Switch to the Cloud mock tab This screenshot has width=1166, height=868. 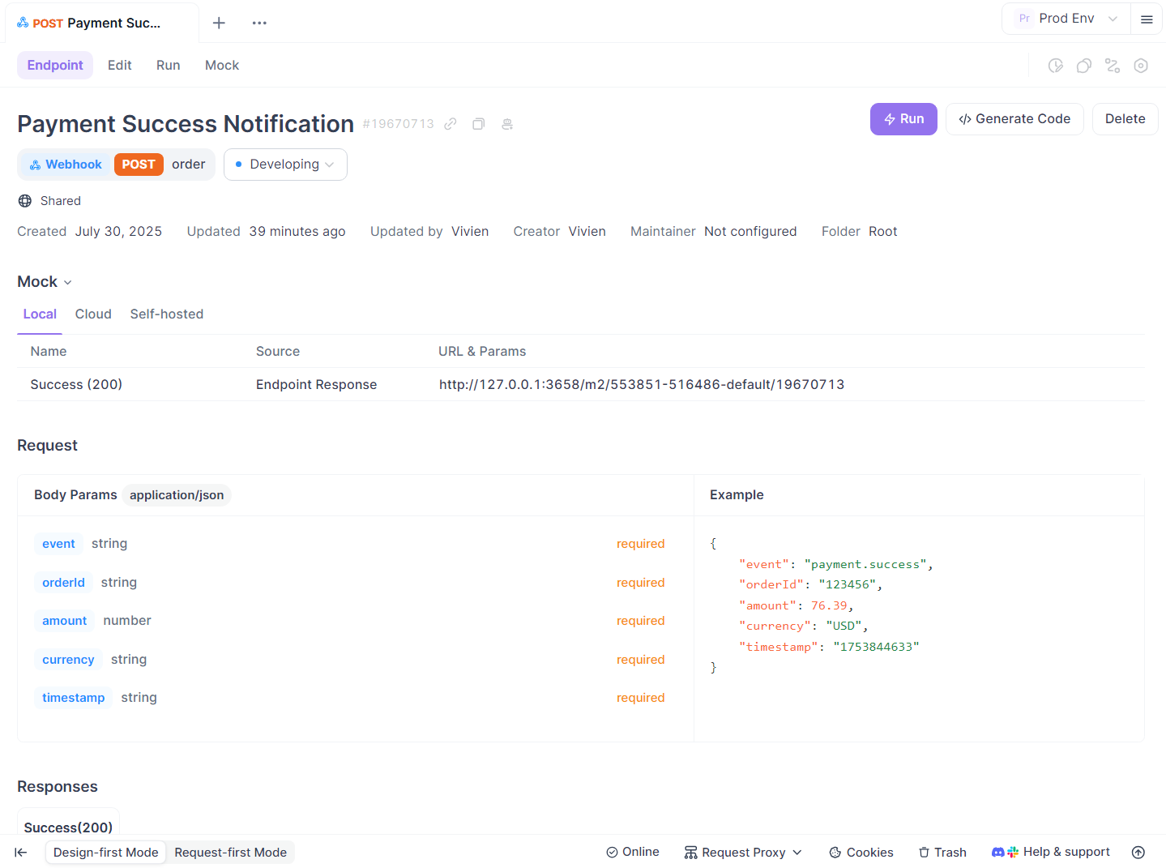93,314
